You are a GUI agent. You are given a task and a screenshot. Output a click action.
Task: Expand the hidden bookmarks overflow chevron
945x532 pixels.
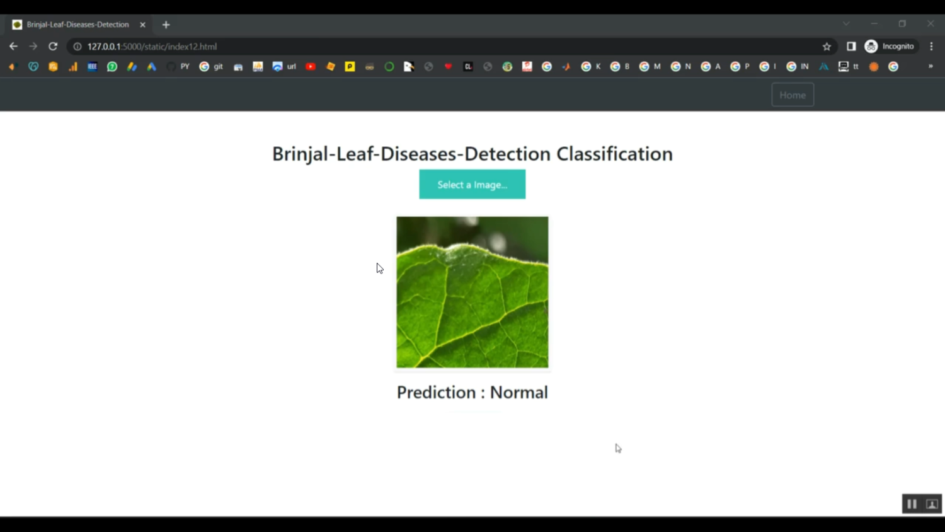tap(931, 67)
